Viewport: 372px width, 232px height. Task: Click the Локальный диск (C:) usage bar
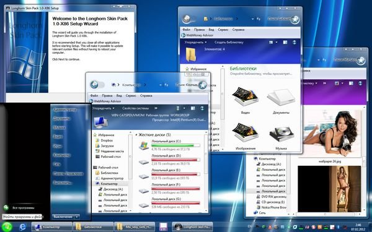(x=175, y=145)
